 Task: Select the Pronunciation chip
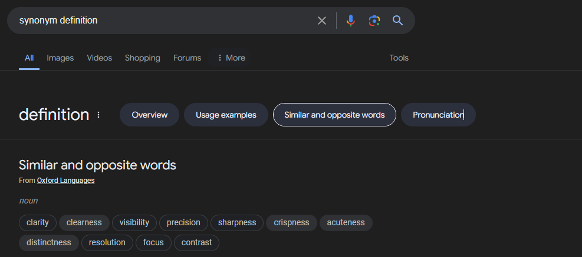pos(438,115)
